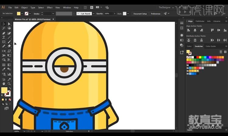Select the Lasso tool
The image size is (228, 136).
[9, 28]
